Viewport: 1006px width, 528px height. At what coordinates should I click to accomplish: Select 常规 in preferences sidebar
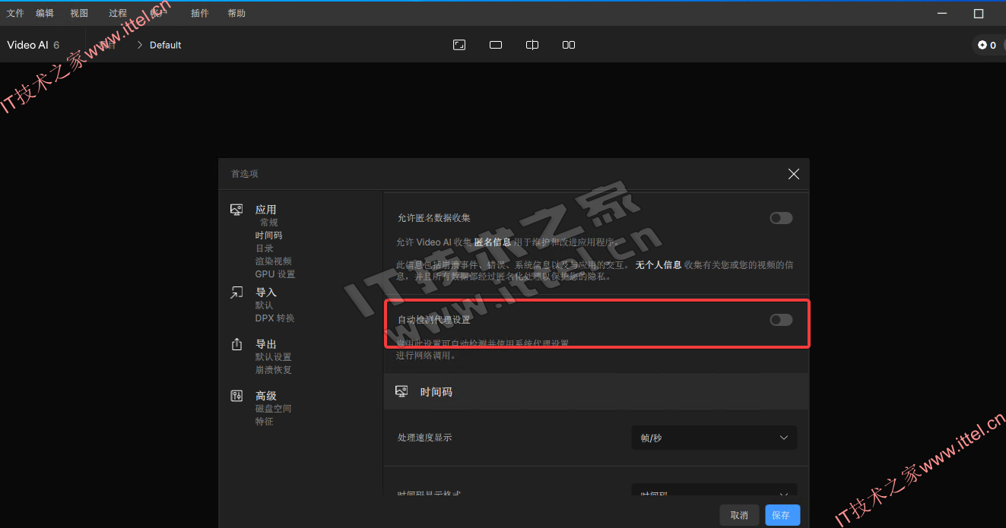269,223
